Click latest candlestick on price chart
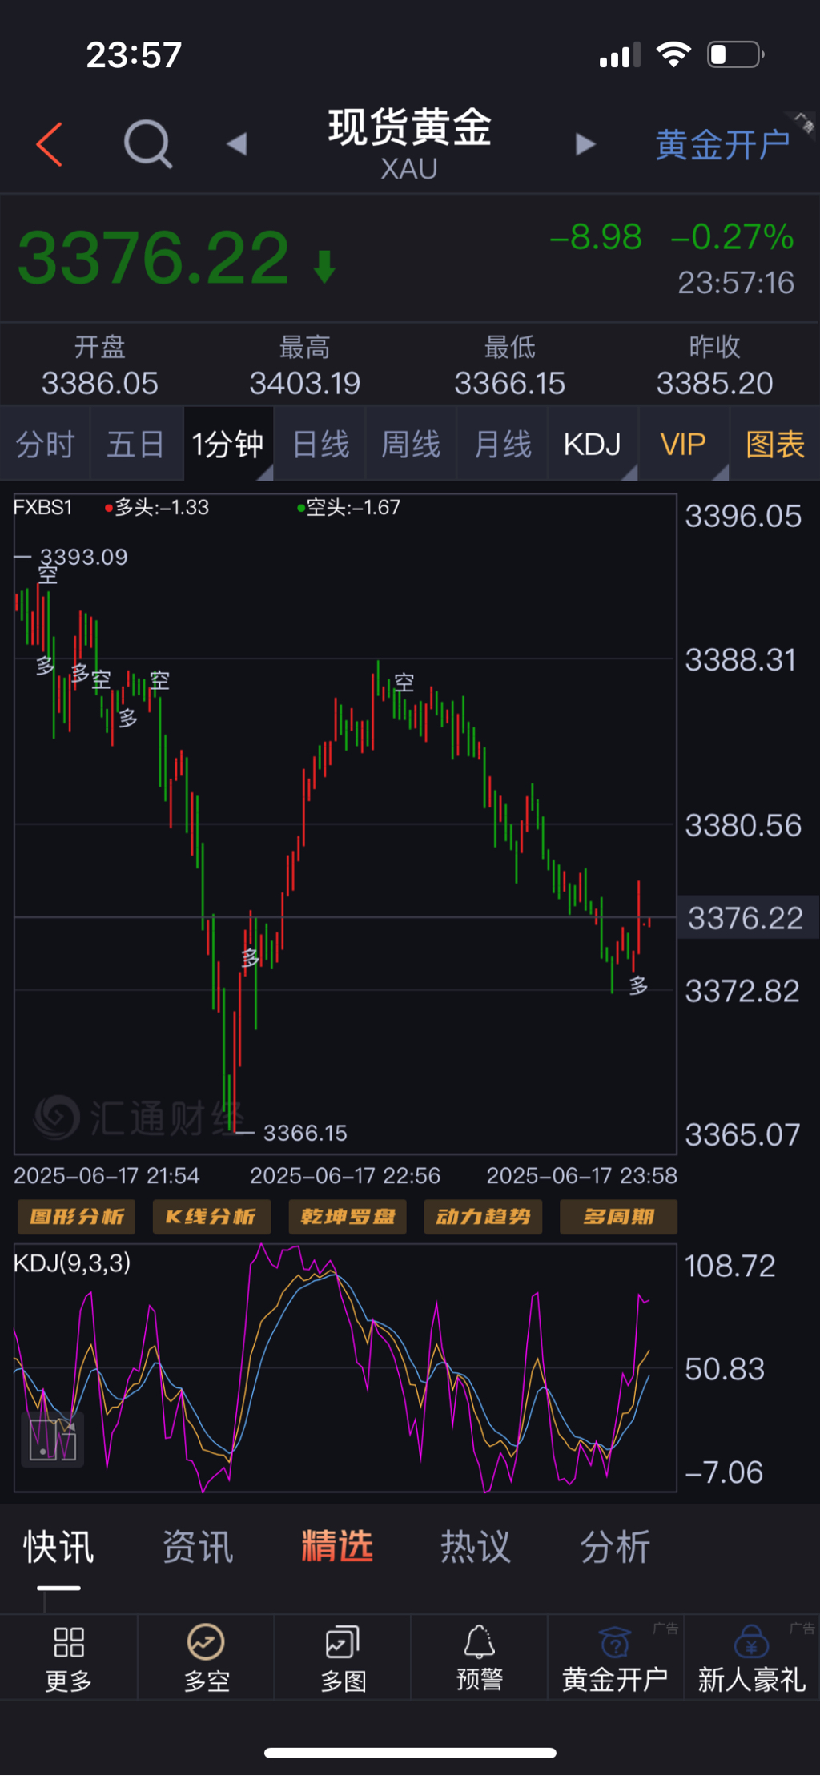 tap(648, 923)
